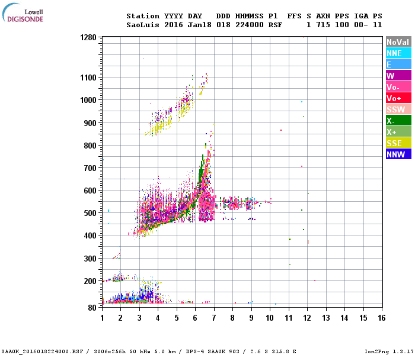Click the Station header label
This screenshot has height=355, width=415.
point(143,16)
